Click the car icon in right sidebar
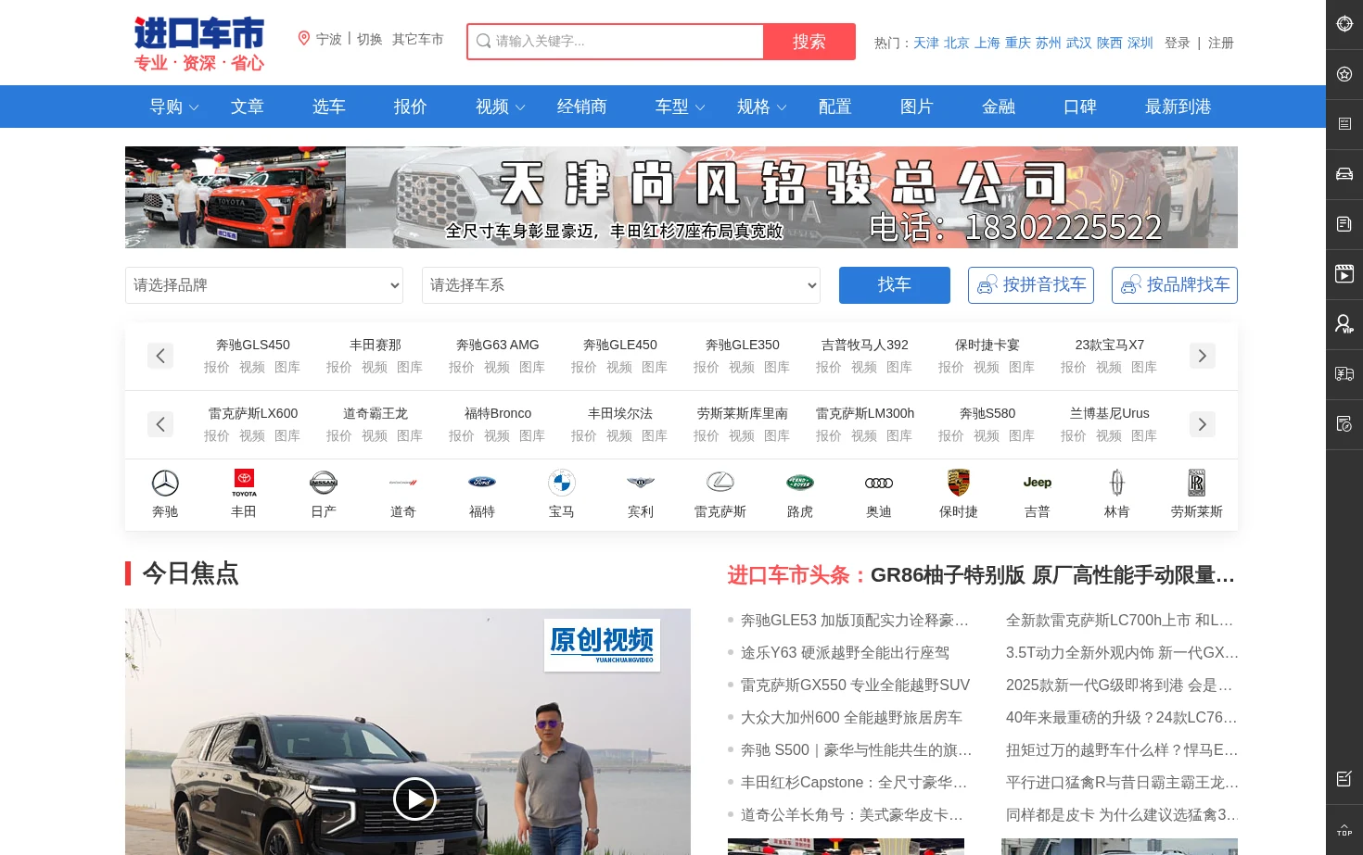 pyautogui.click(x=1344, y=174)
